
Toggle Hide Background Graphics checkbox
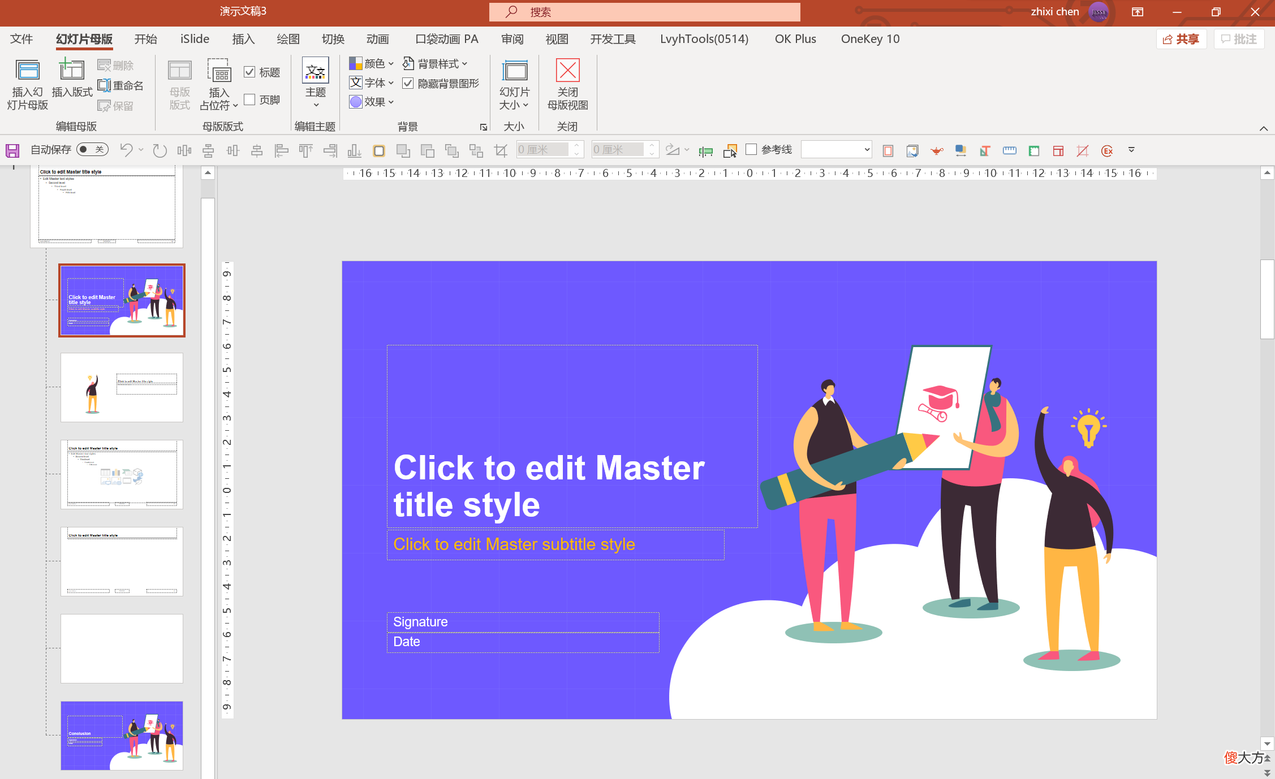(408, 83)
